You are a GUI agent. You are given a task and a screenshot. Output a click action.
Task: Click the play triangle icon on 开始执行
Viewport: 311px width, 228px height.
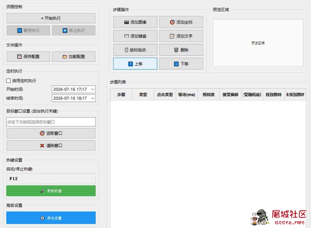[42, 18]
